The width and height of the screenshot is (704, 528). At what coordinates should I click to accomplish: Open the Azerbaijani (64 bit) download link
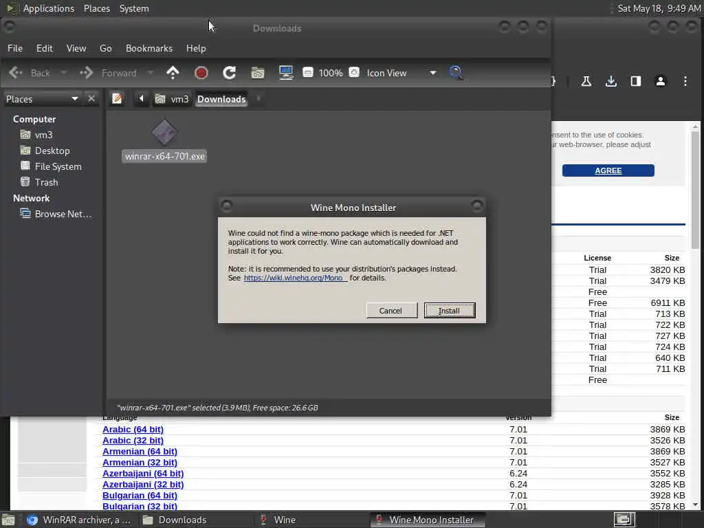point(143,473)
